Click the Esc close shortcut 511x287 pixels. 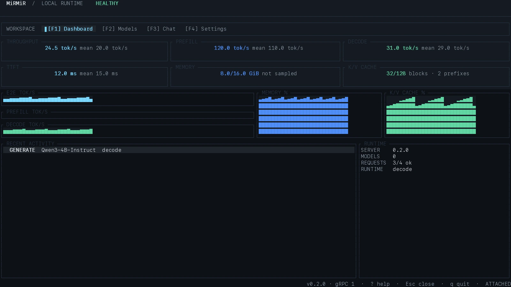[420, 284]
